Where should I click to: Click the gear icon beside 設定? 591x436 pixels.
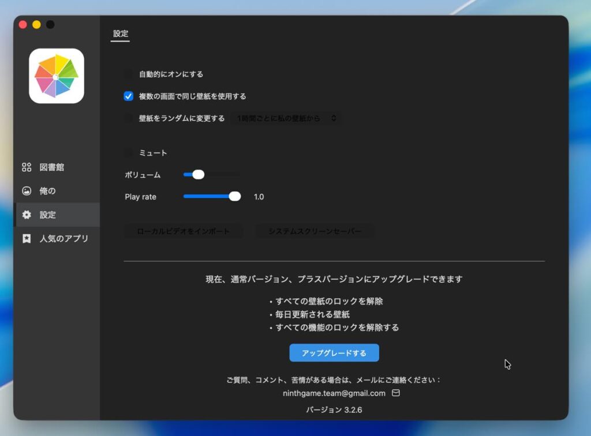tap(27, 215)
